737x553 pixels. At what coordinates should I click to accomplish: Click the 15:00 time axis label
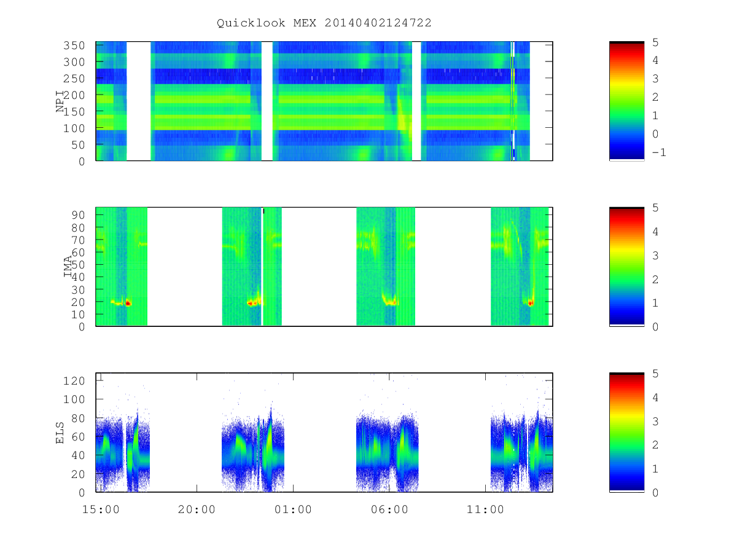[x=101, y=509]
